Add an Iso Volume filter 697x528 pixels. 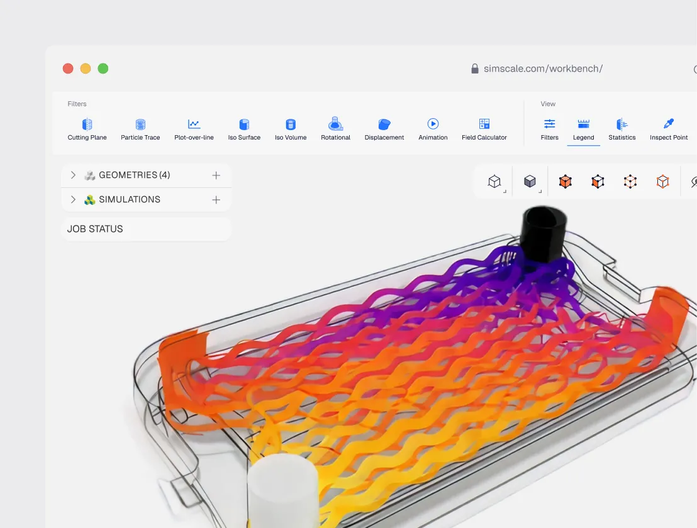[291, 129]
